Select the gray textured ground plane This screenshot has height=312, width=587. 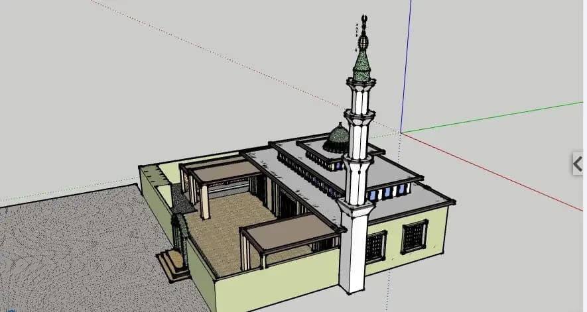tap(86, 250)
